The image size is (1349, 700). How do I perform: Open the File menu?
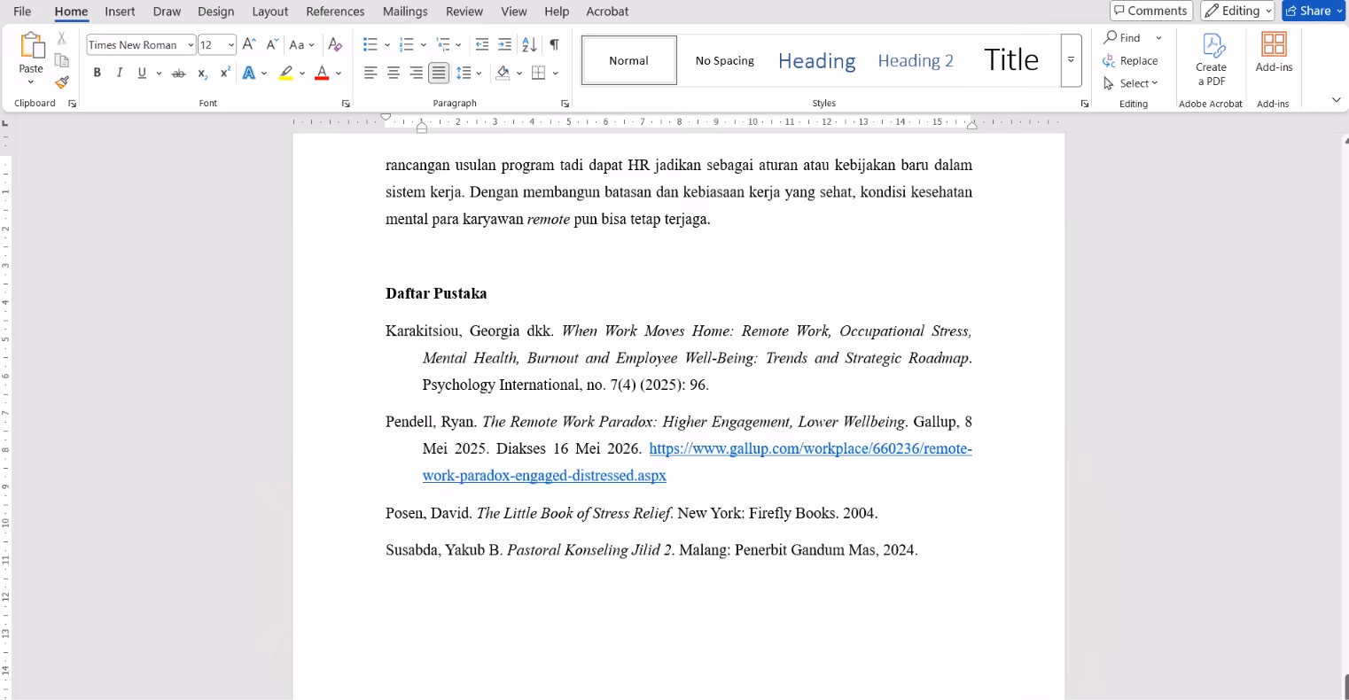22,12
